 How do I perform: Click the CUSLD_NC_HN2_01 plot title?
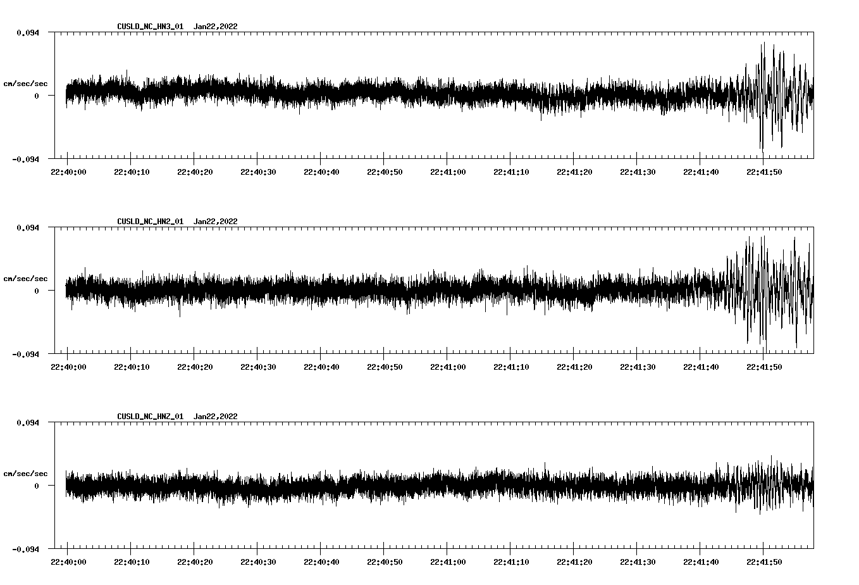151,222
